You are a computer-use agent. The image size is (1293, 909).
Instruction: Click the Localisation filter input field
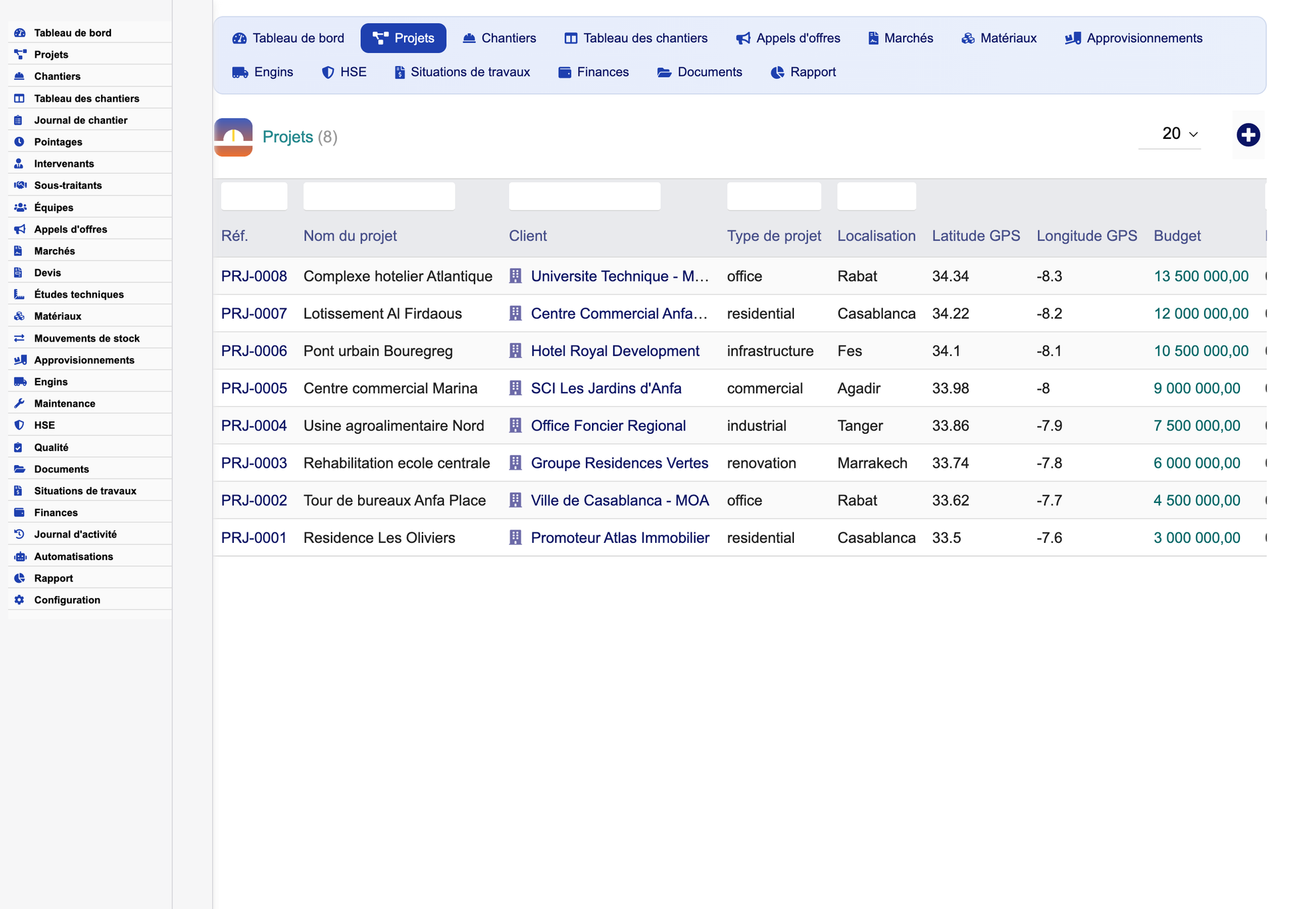click(876, 196)
